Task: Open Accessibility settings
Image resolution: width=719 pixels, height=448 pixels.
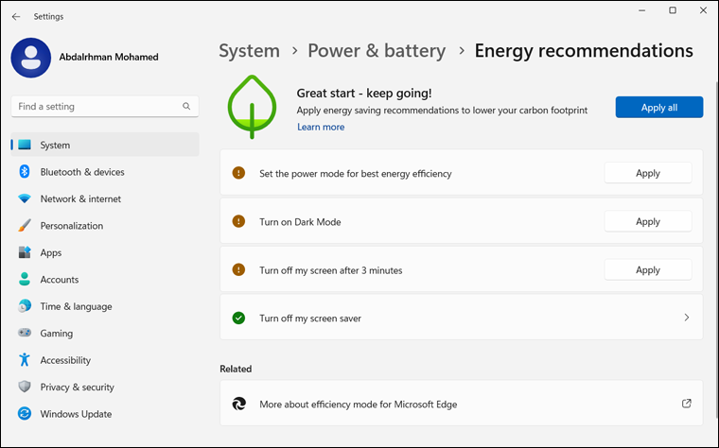Action: click(x=65, y=360)
